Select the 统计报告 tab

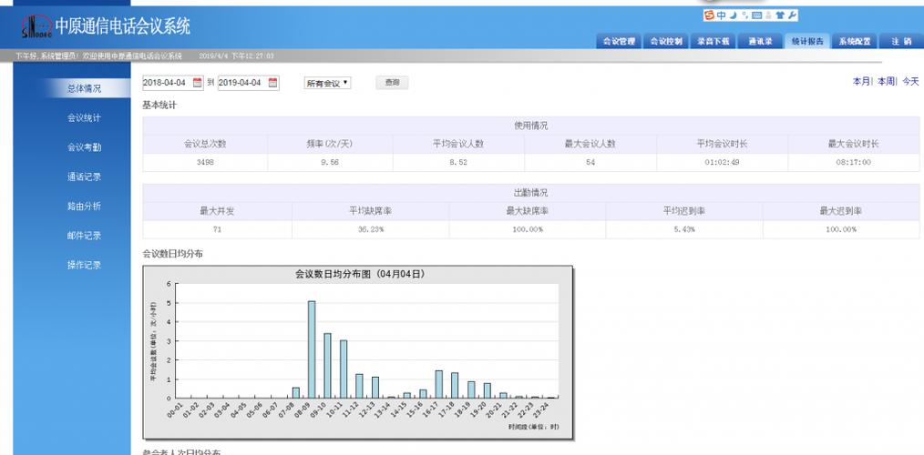pos(807,41)
